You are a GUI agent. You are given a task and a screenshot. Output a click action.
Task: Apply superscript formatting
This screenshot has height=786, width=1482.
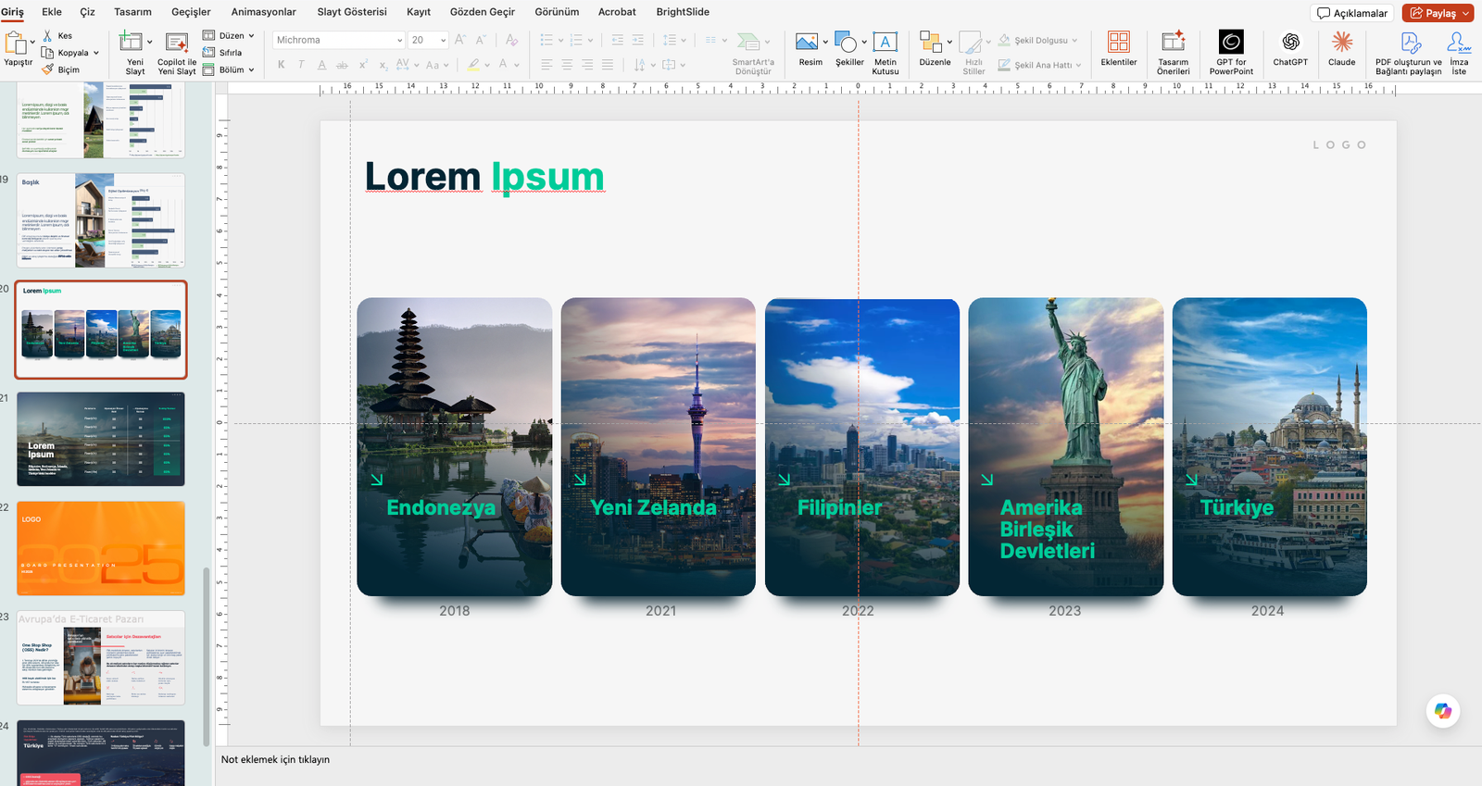[363, 65]
